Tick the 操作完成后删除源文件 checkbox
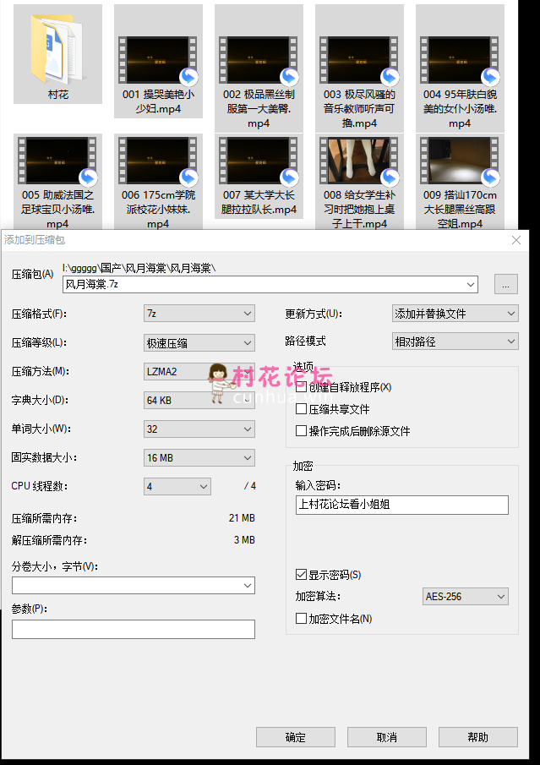540x765 pixels. click(302, 431)
